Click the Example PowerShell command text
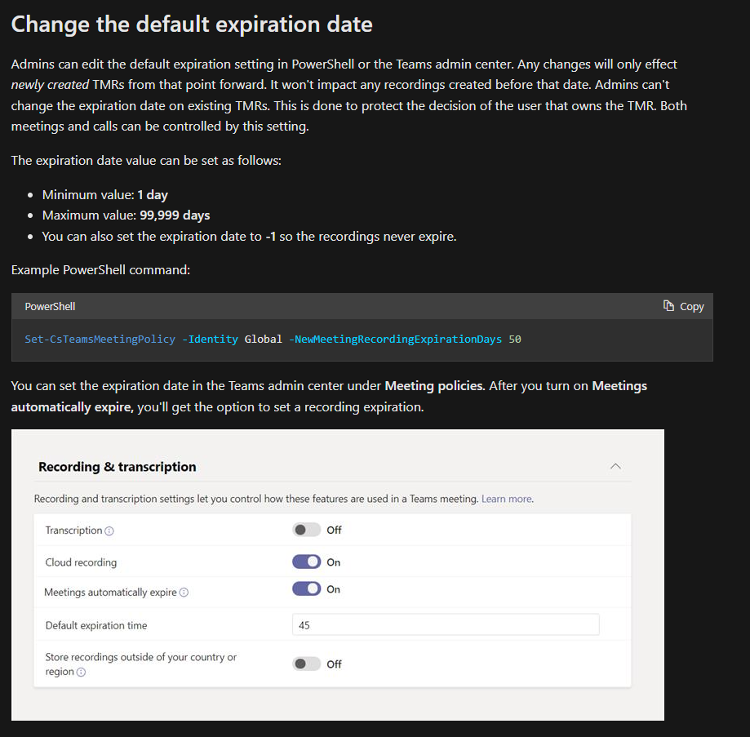The image size is (750, 737). (100, 269)
